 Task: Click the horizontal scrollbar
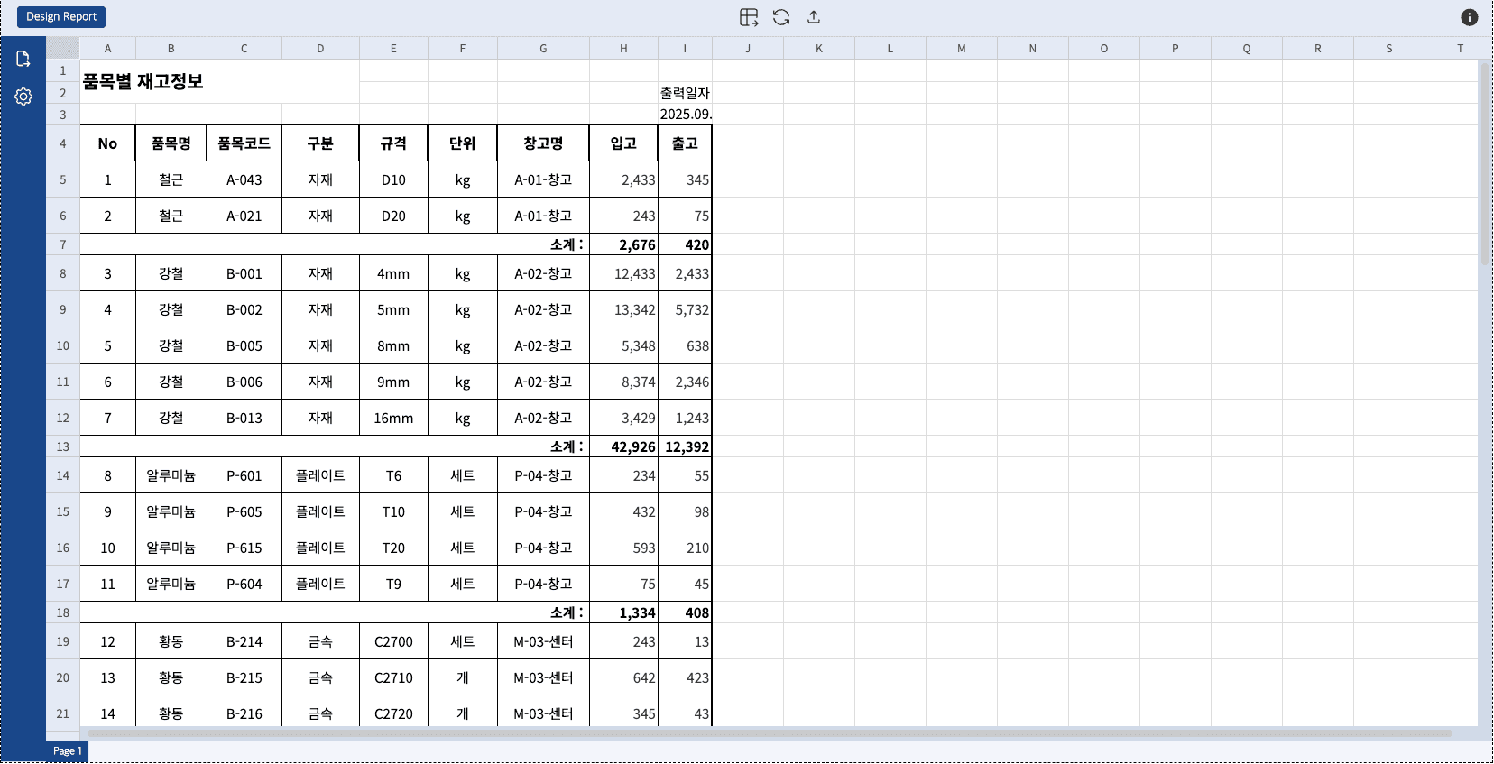click(x=770, y=733)
